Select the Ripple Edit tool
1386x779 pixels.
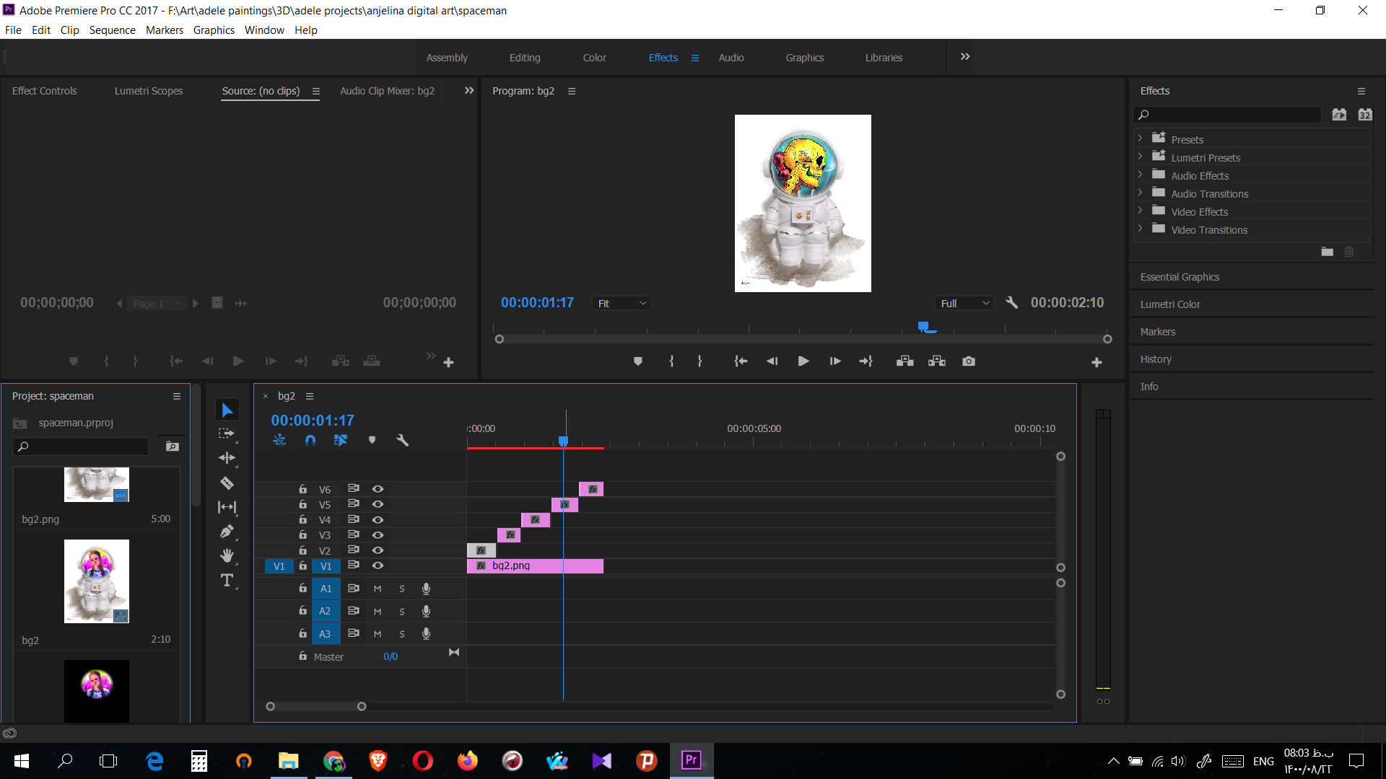(227, 458)
